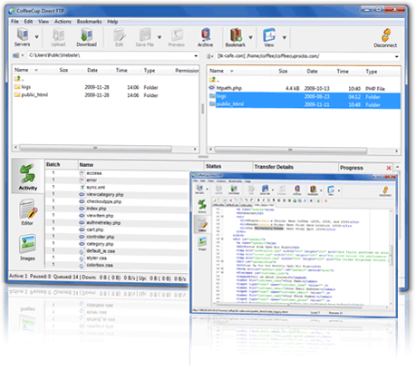
Task: Click the local drive icon by path
Action: 15,55
